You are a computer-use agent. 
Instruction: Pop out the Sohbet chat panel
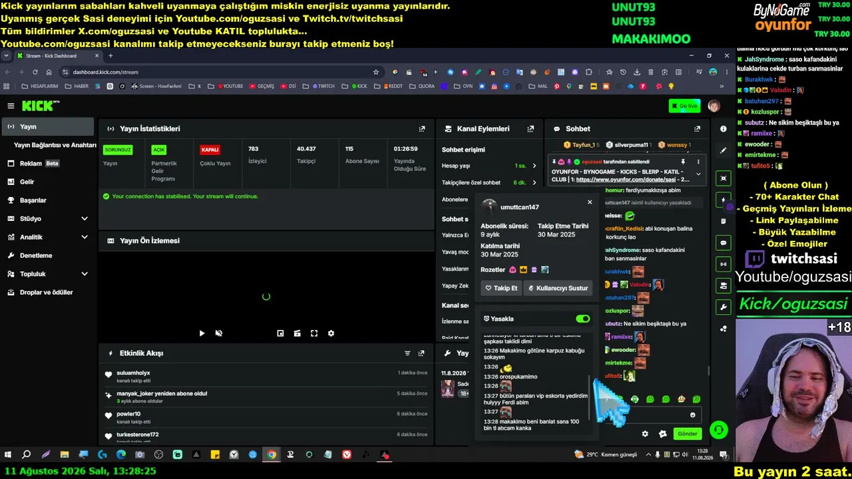point(697,129)
